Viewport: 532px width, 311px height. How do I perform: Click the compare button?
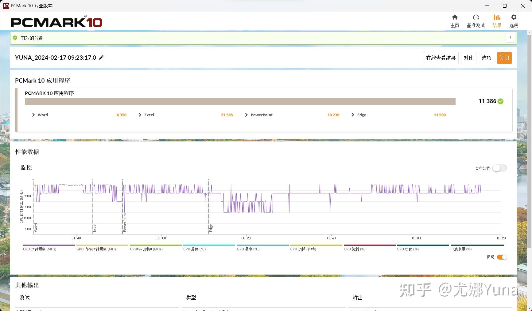(x=468, y=58)
